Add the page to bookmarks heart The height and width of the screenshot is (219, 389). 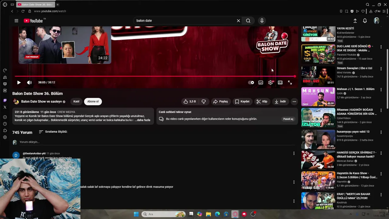[x=363, y=11]
